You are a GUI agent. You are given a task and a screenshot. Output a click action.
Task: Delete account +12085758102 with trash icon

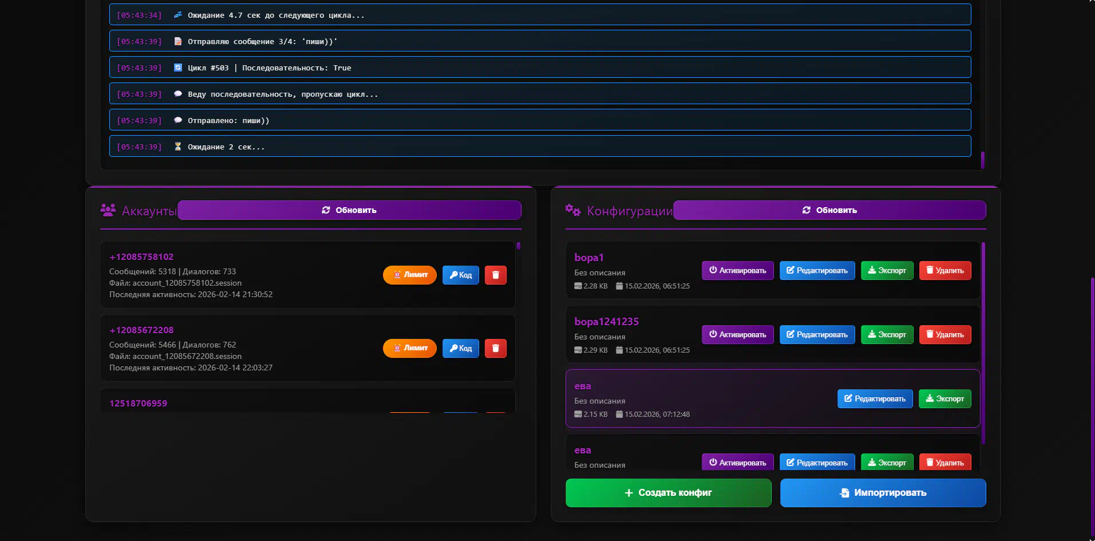click(x=495, y=275)
